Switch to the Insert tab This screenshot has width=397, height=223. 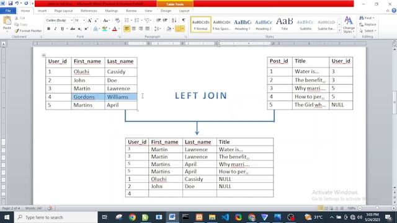[x=42, y=11]
